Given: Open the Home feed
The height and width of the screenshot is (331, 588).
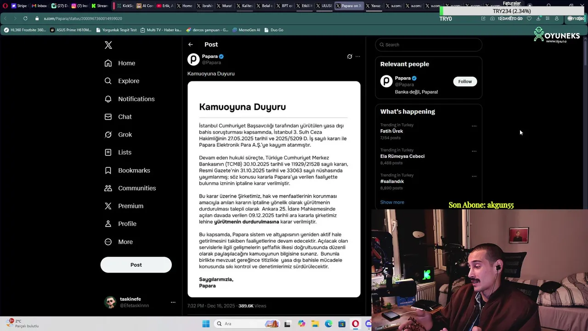Looking at the screenshot, I should (x=120, y=63).
